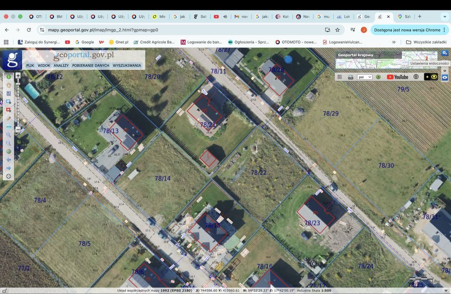Open the XYH coordinates tool
Viewport: 451px width, 294px height.
coord(9,127)
